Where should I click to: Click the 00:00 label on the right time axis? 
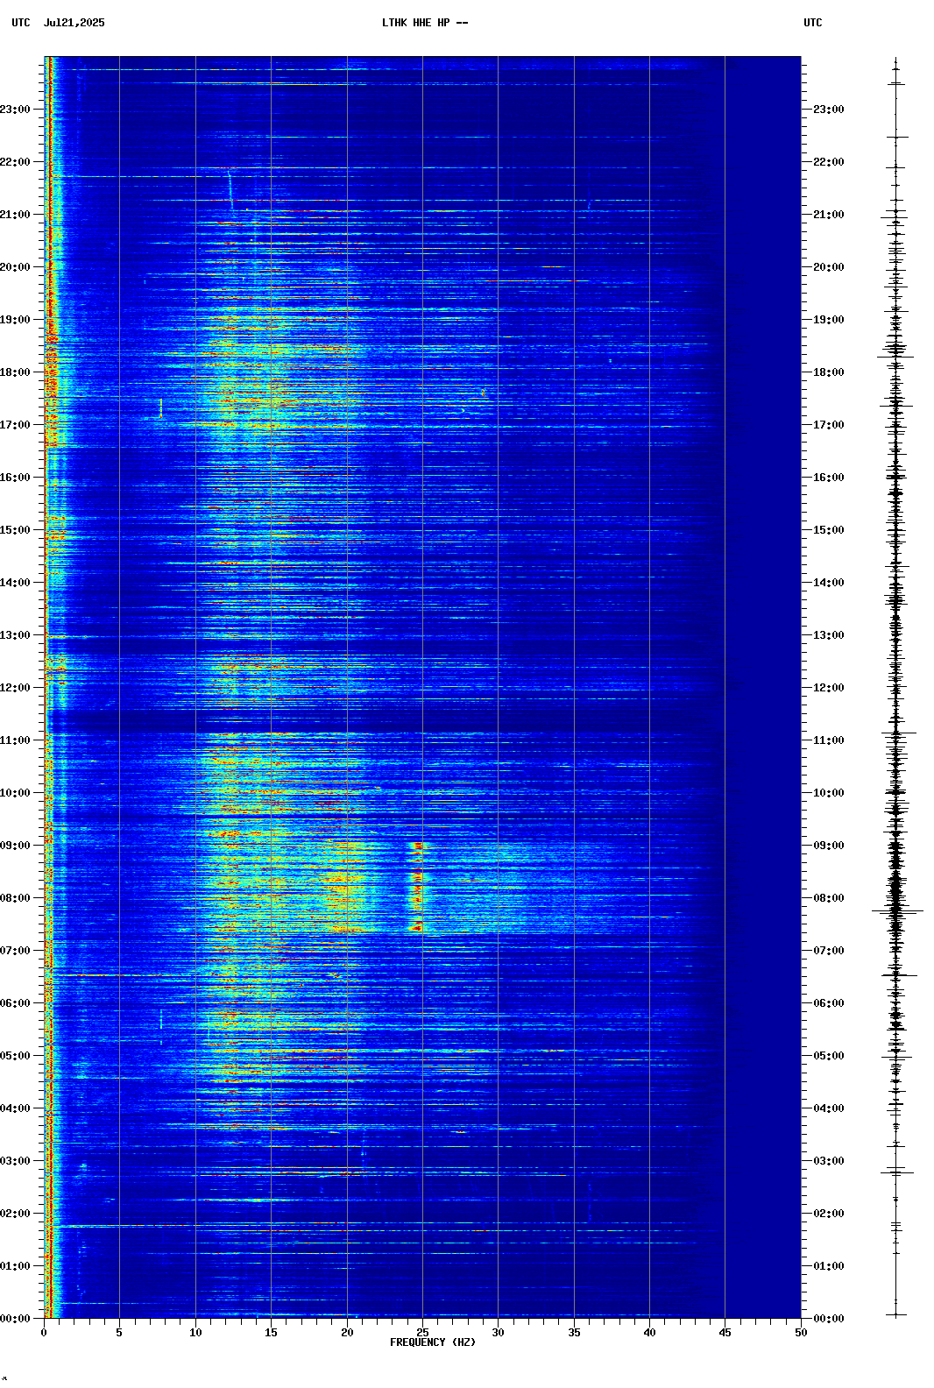click(829, 1319)
